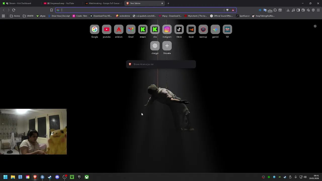Viewport: 322px width, 181px height.
Task: Open the bookmarks apps grid icon
Action: tap(3, 16)
